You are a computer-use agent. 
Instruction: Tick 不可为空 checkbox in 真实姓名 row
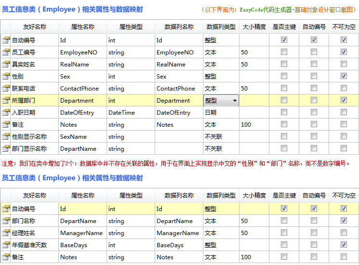[344, 64]
